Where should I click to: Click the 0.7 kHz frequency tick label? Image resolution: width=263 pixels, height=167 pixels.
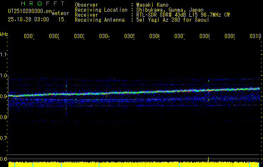(x=4, y=138)
